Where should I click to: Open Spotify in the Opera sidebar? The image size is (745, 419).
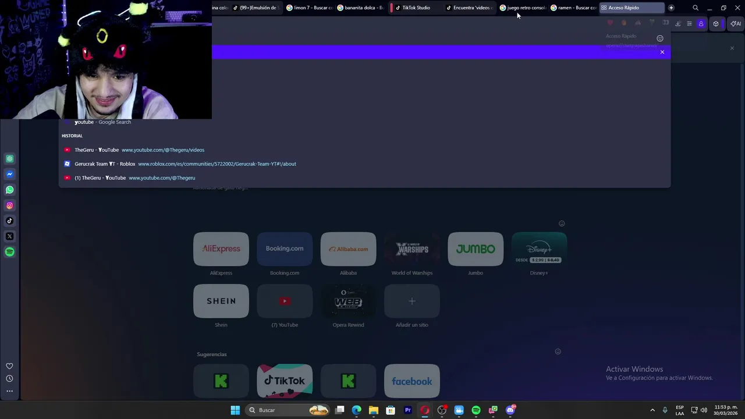coord(10,252)
